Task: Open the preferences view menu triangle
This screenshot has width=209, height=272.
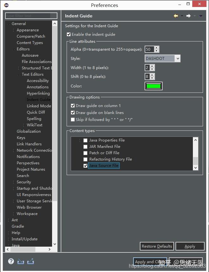Action: (x=201, y=16)
